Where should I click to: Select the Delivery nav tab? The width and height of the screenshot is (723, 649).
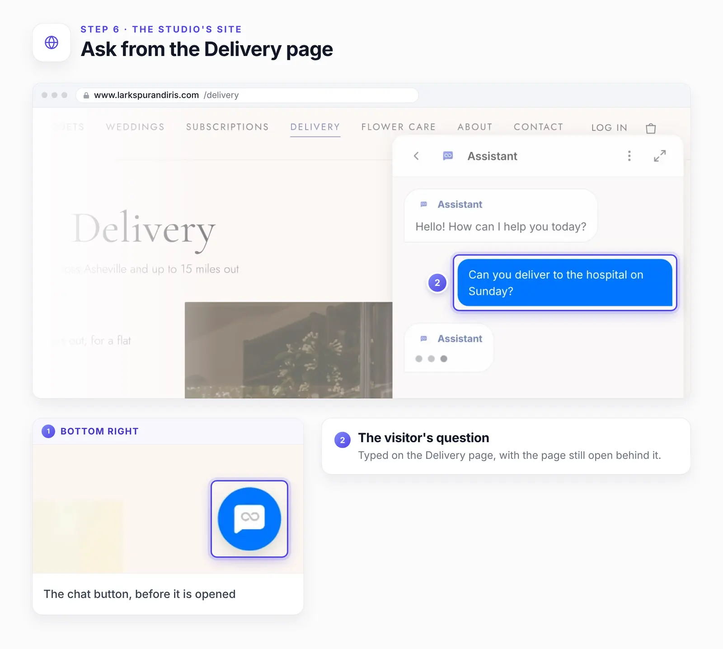click(x=315, y=127)
